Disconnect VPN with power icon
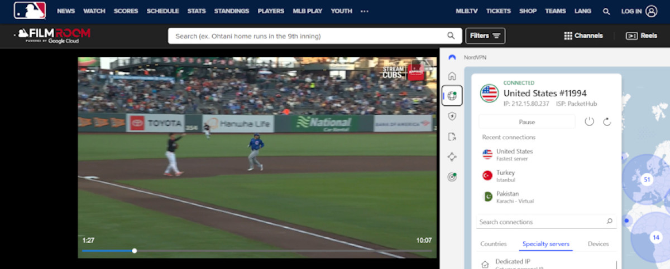This screenshot has width=670, height=269. tap(589, 121)
